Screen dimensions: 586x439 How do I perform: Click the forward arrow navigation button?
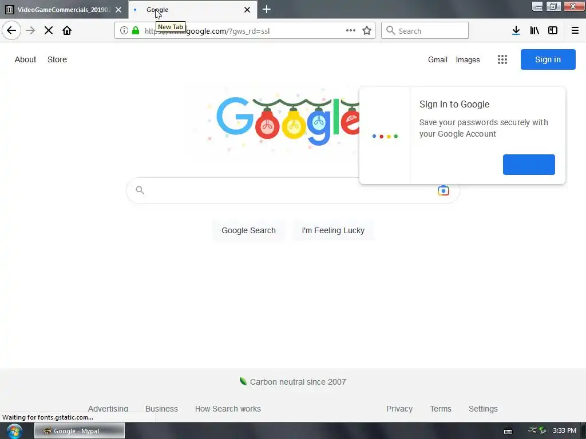click(x=30, y=30)
